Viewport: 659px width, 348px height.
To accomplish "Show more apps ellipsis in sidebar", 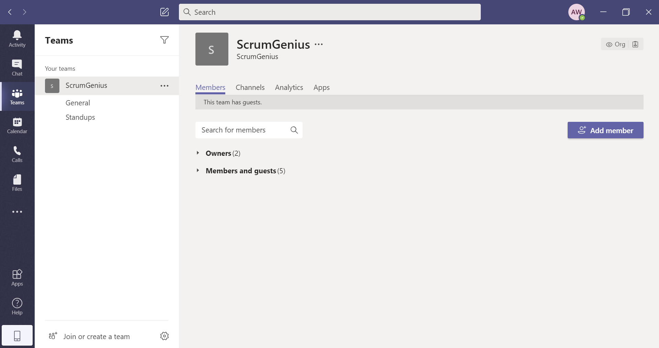I will click(x=17, y=212).
